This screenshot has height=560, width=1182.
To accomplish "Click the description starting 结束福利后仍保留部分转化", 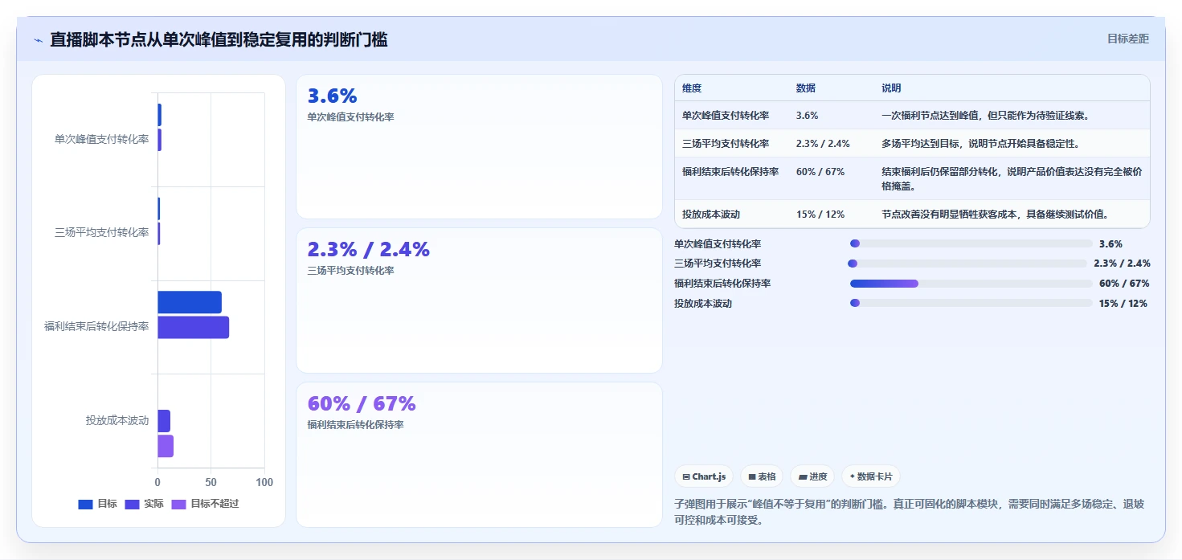I will coord(1012,179).
